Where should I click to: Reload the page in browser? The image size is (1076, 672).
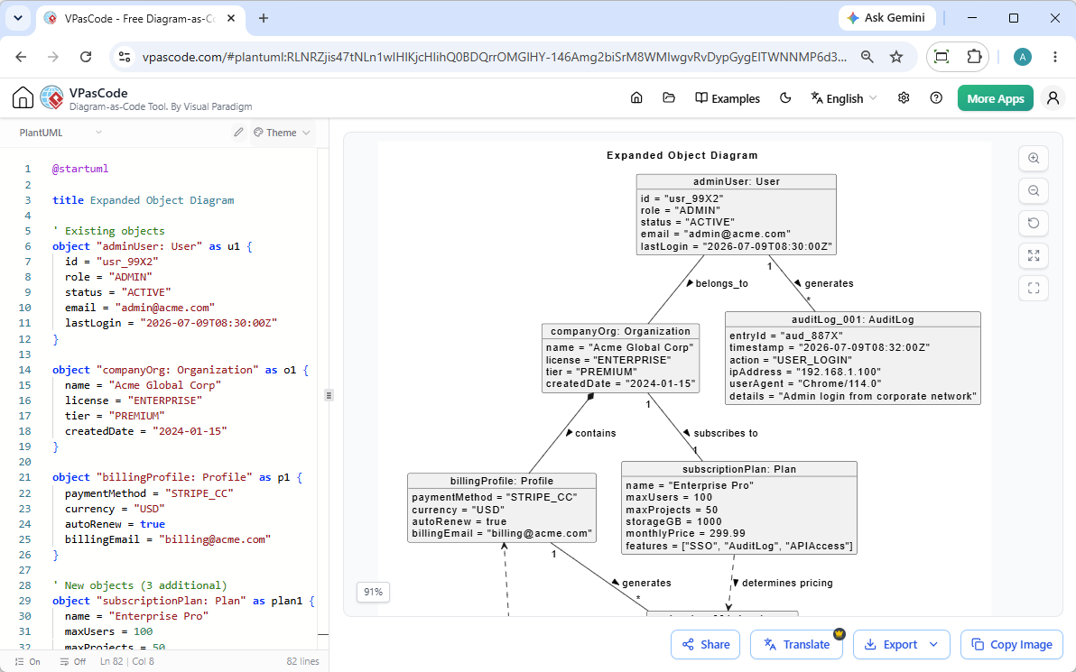[x=85, y=57]
